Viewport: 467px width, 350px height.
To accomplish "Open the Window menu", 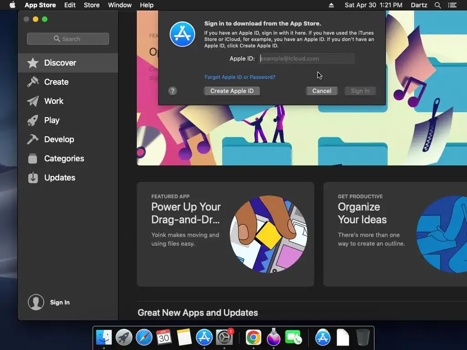I will [120, 5].
